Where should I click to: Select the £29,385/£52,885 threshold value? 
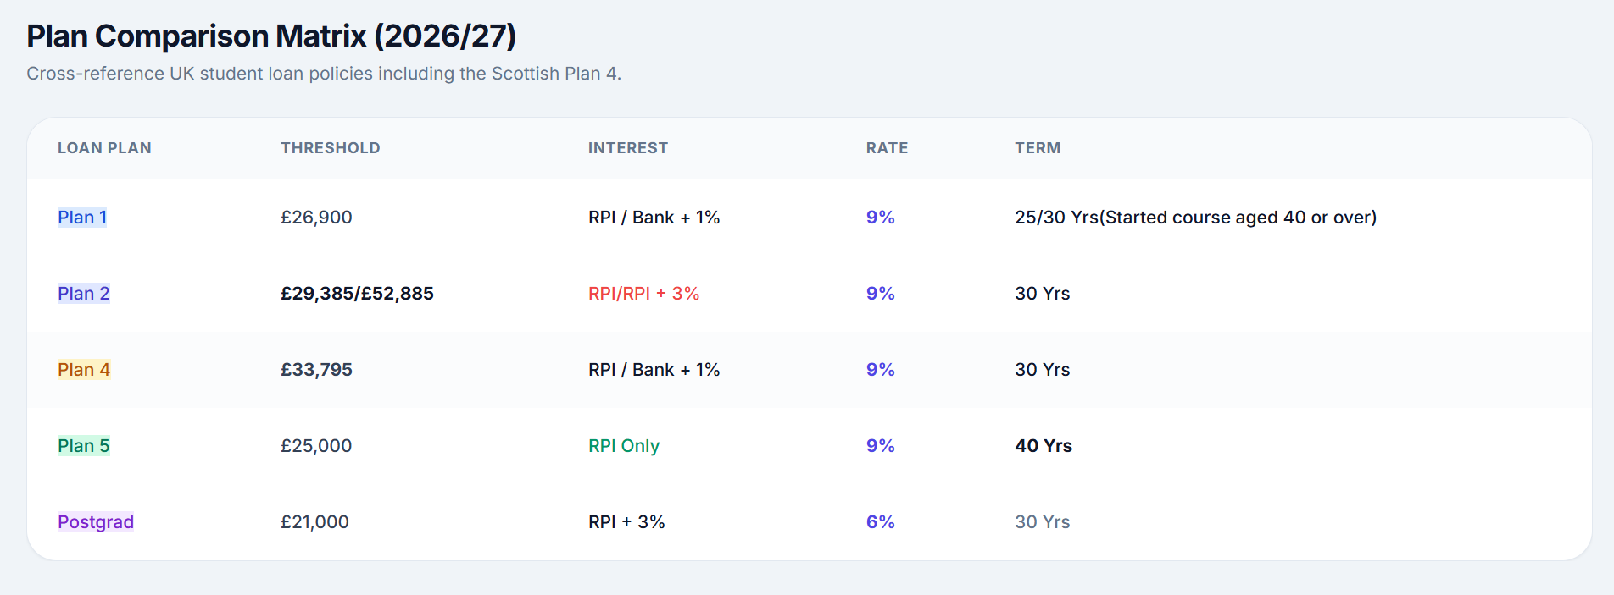pos(357,294)
